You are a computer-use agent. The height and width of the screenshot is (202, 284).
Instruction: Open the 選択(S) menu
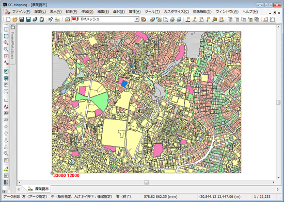pos(119,12)
